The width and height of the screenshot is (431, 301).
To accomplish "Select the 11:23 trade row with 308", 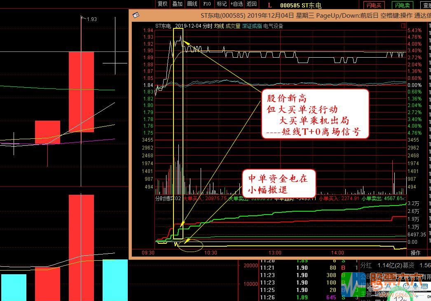I will tap(309, 275).
